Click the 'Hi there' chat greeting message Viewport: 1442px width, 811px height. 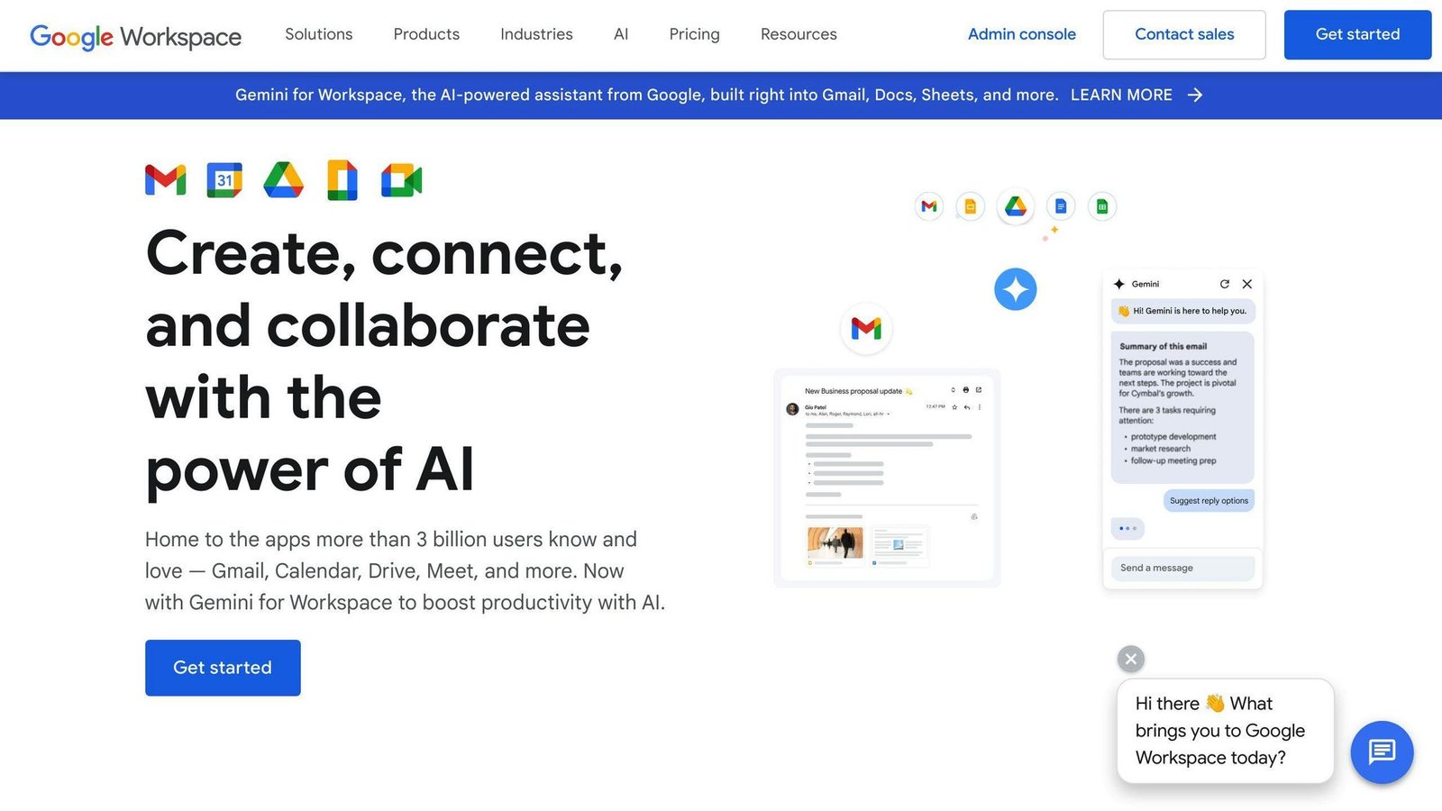tap(1226, 731)
